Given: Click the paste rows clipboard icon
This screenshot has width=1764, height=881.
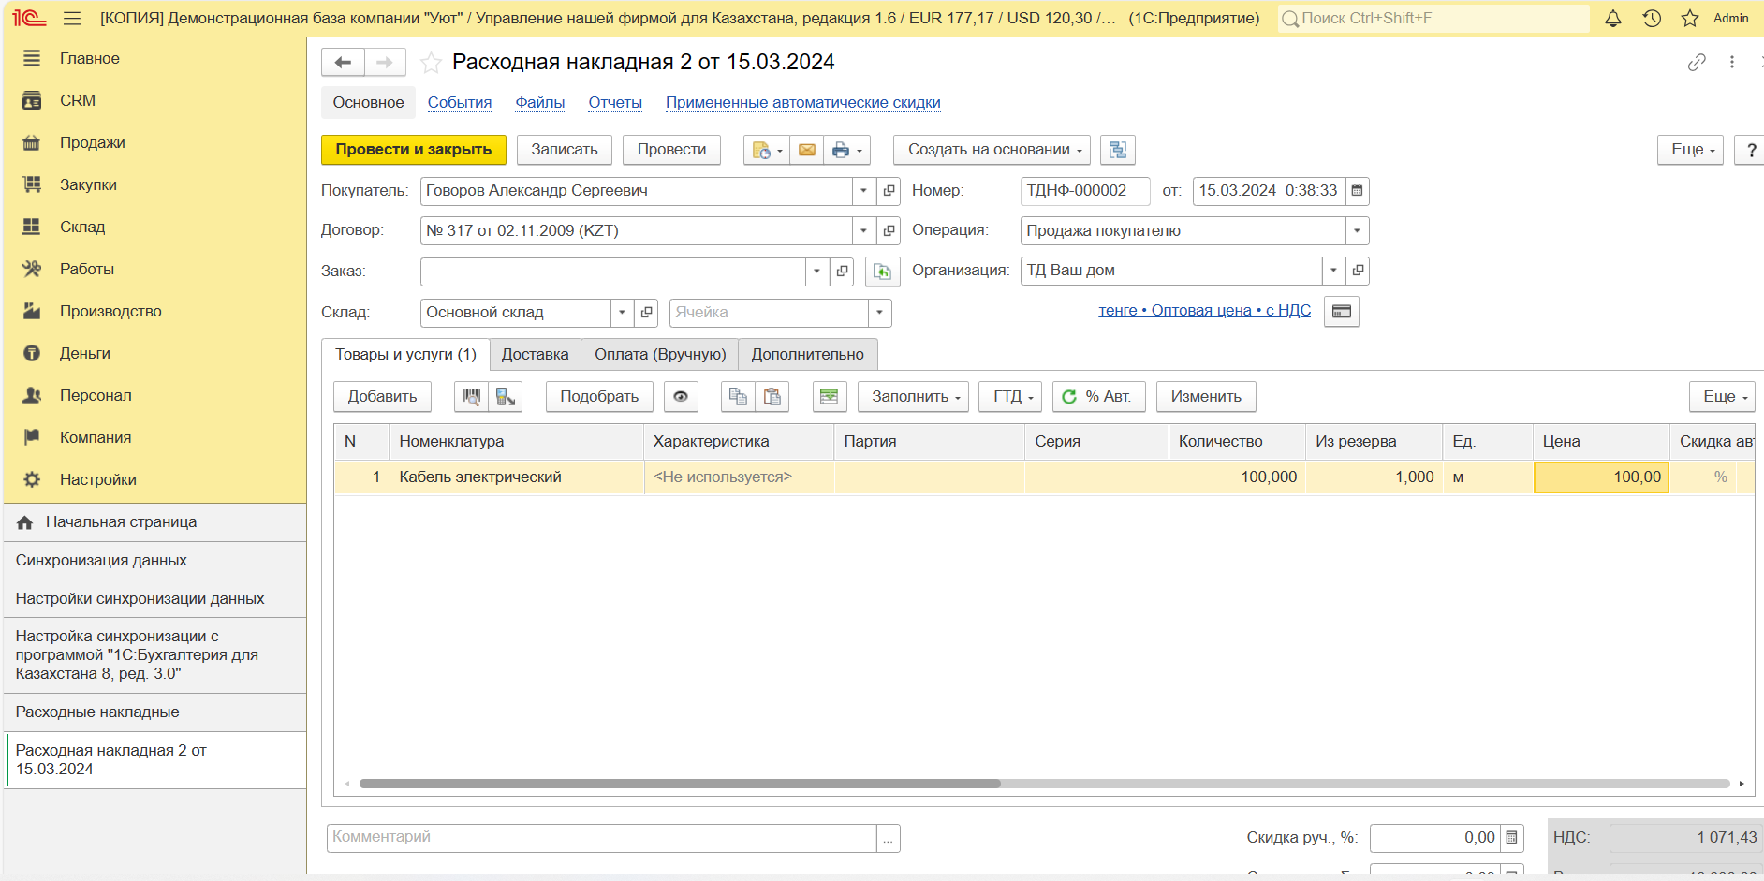Looking at the screenshot, I should (x=772, y=397).
